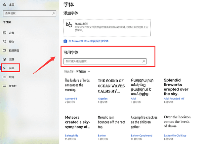The height and width of the screenshot is (144, 201).
Task: Click the drag-and-drop install area
Action: (x=107, y=27)
